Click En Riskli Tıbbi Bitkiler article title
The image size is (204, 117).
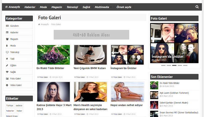pos(50,68)
